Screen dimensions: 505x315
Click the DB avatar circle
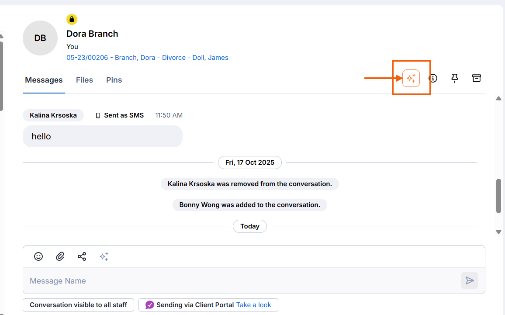40,38
